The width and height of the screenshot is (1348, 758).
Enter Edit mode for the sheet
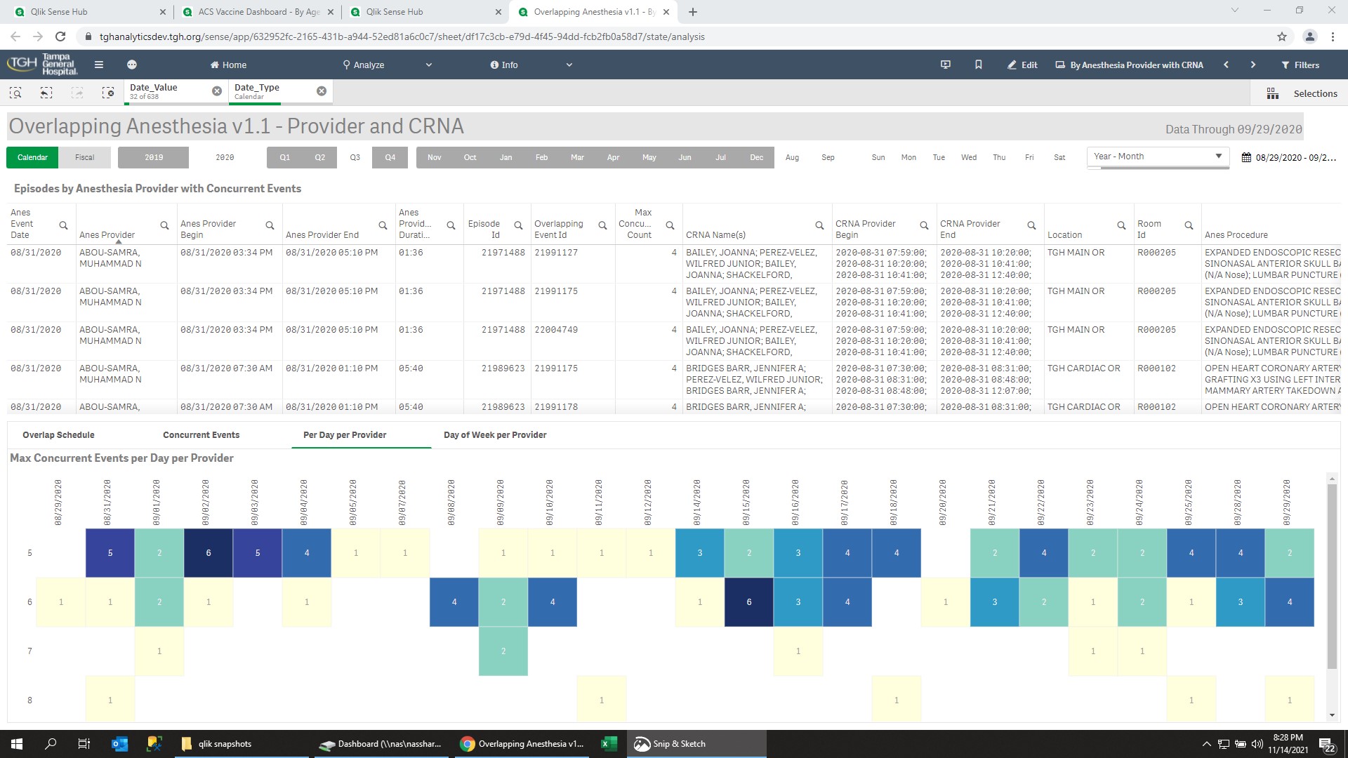[x=1022, y=65]
